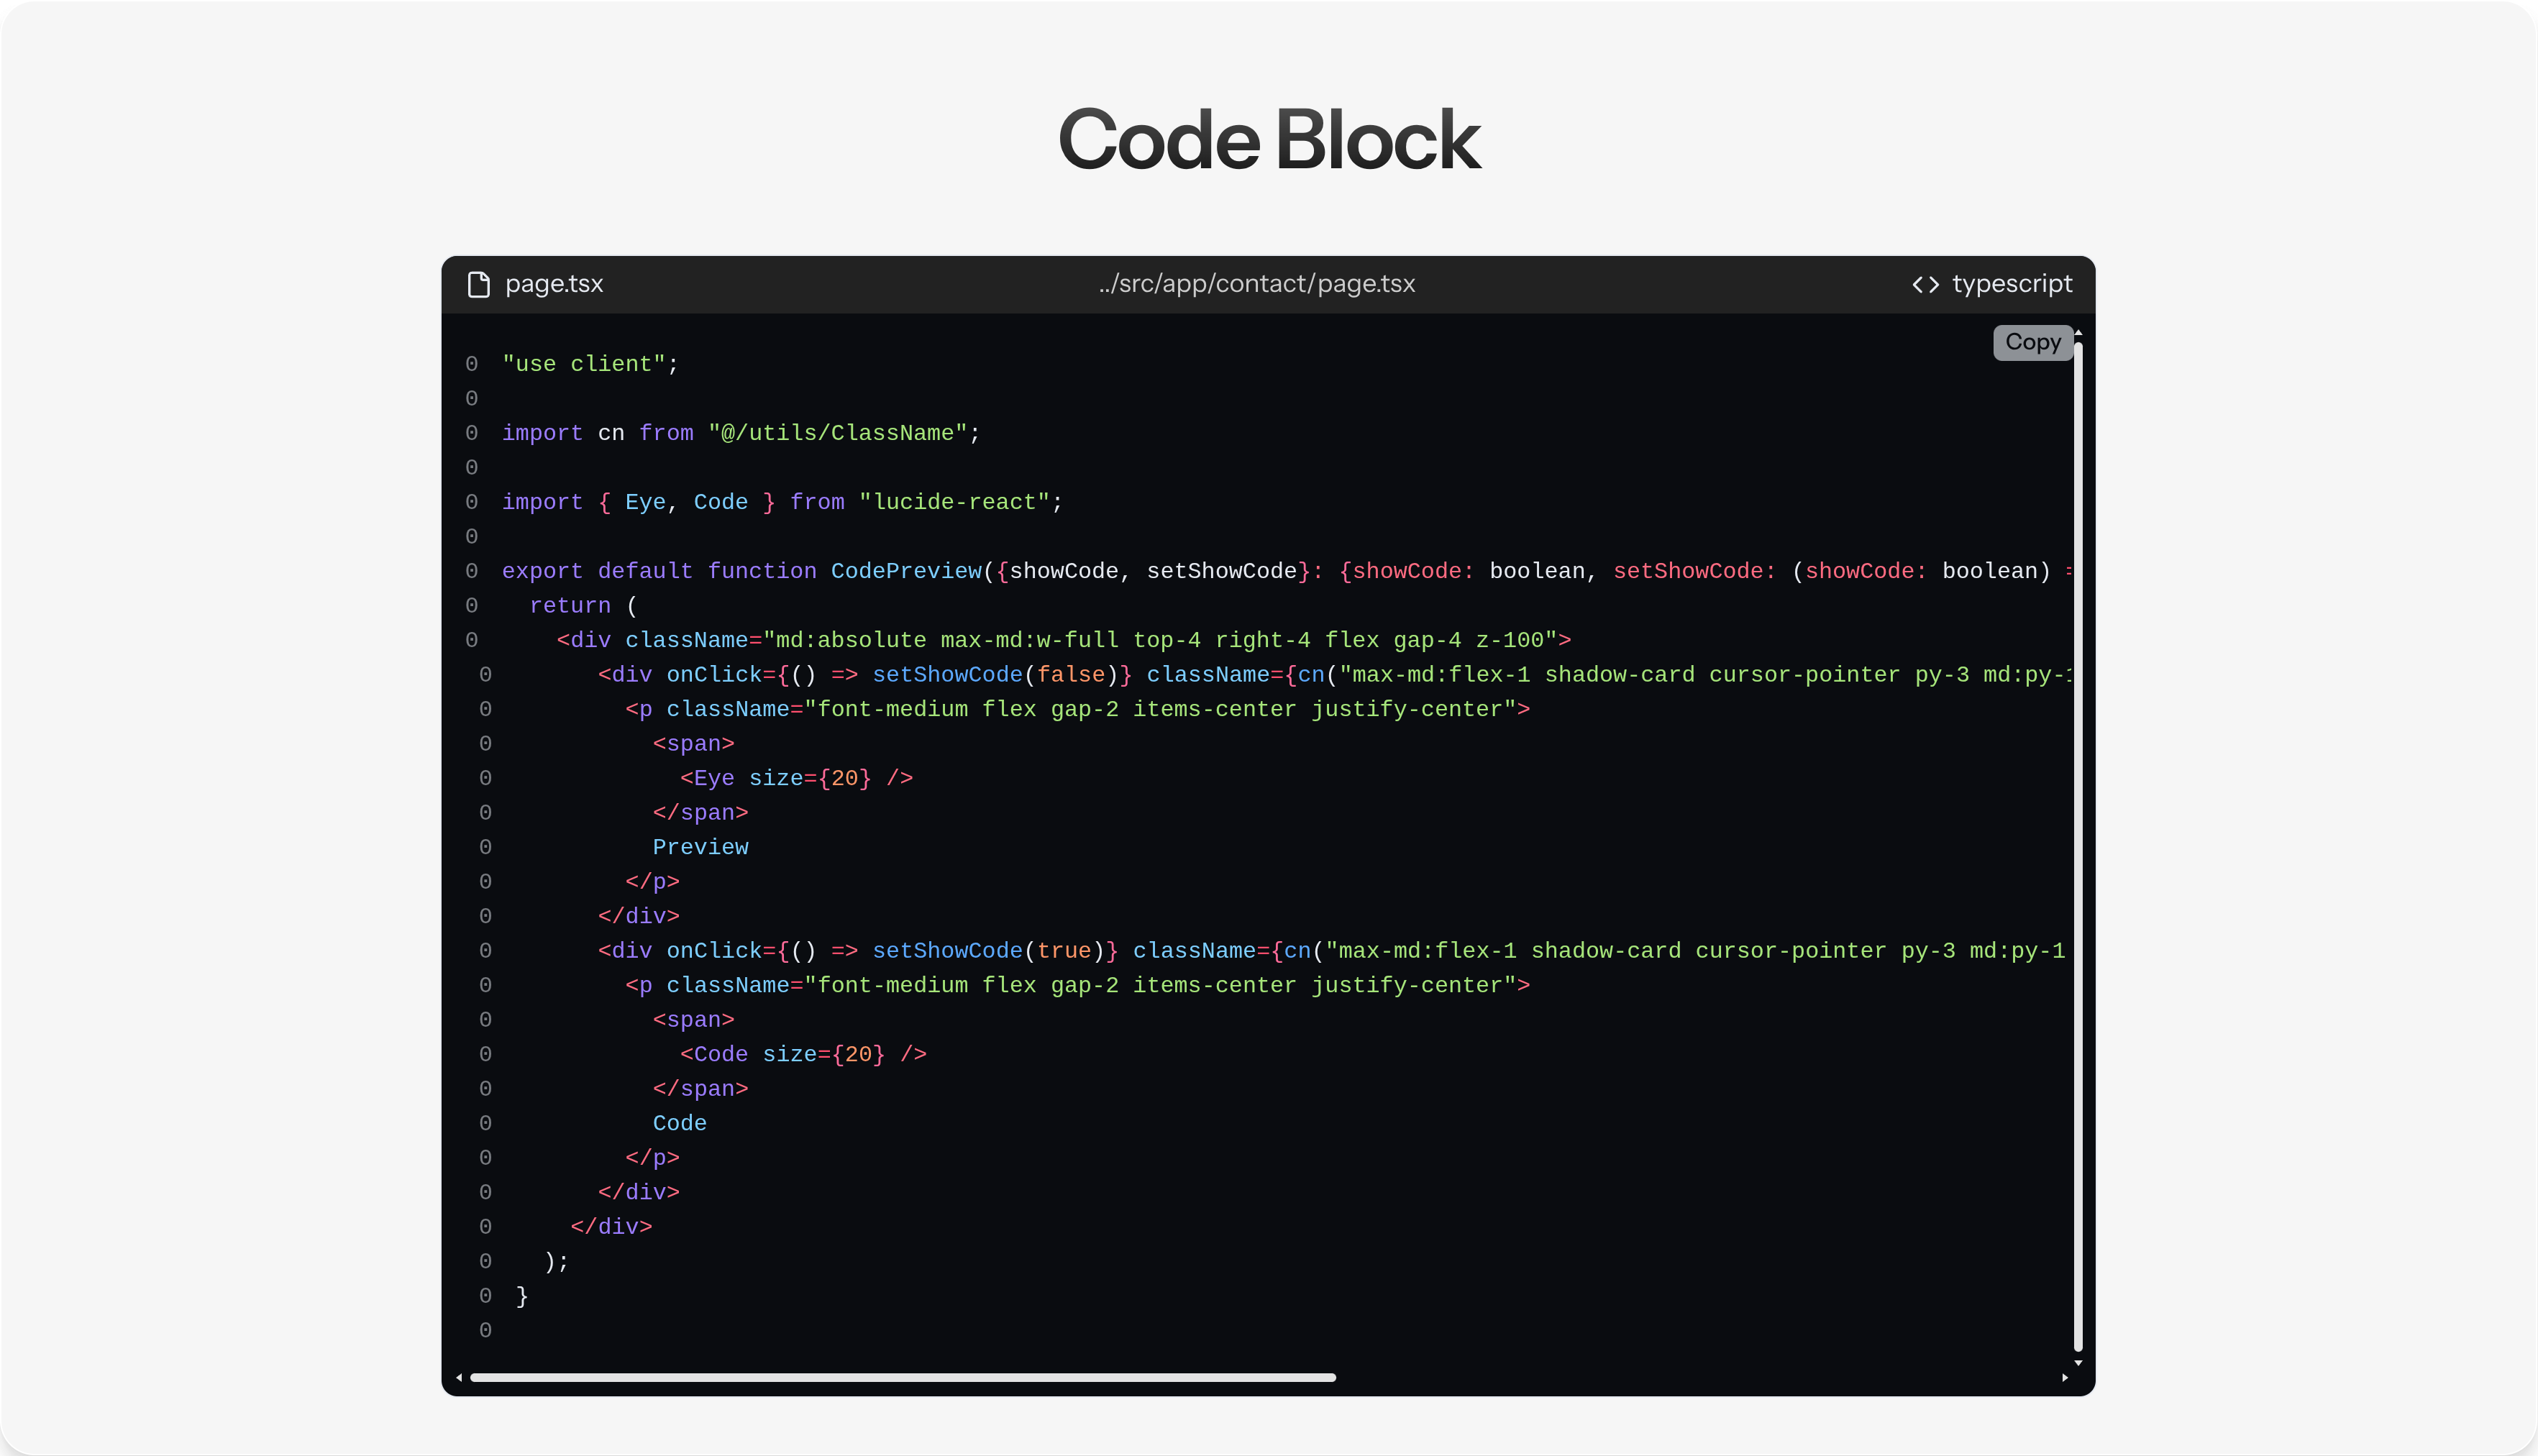Click the Preview text in the code

[x=700, y=847]
